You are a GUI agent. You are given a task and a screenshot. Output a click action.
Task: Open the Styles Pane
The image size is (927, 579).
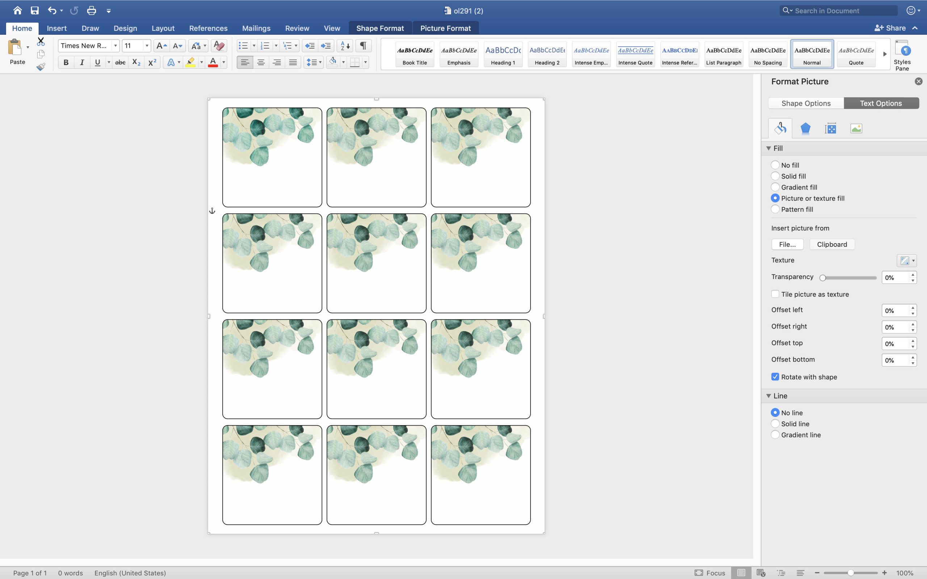click(902, 55)
